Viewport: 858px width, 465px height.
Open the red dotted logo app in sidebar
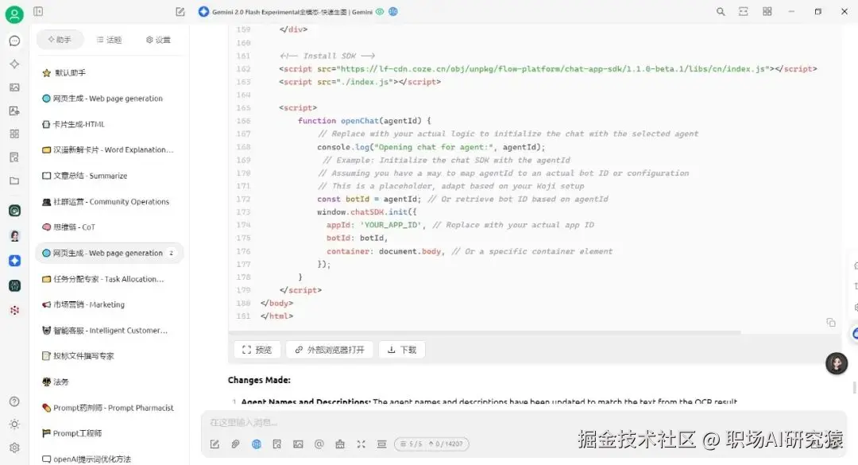pyautogui.click(x=15, y=310)
